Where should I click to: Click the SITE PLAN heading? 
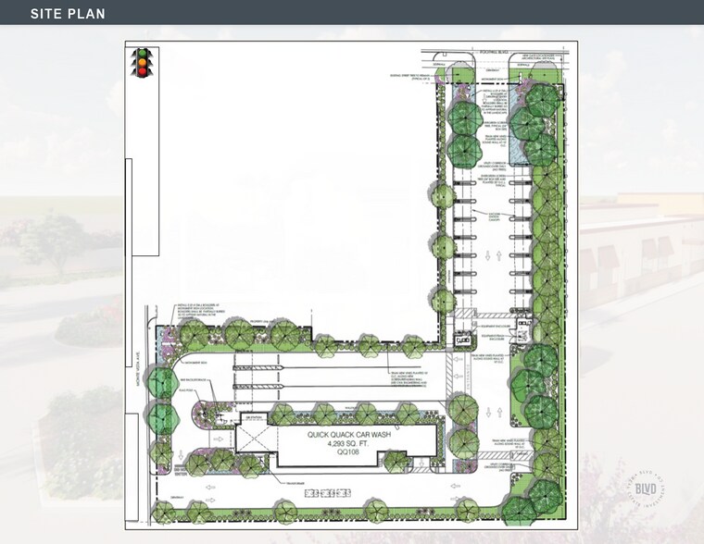[68, 14]
